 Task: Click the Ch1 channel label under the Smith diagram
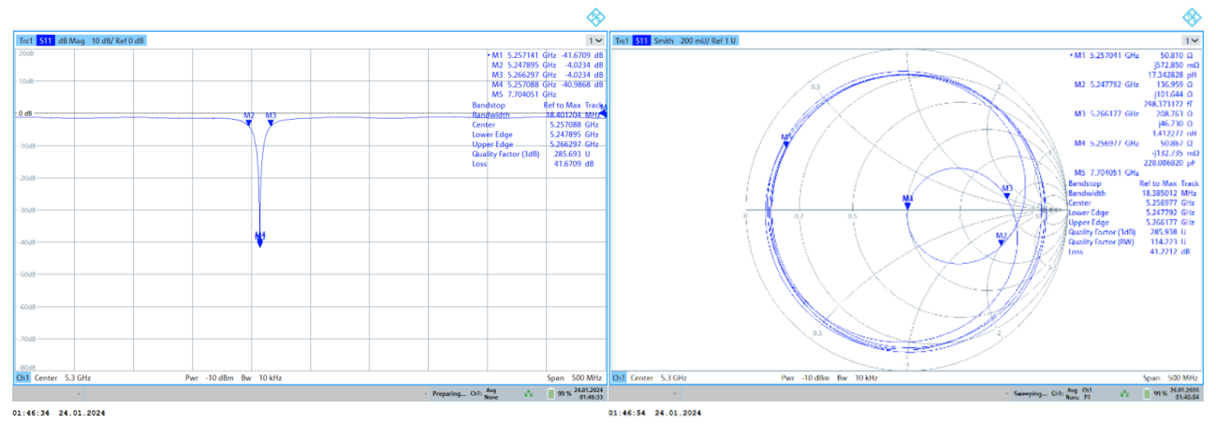[x=618, y=377]
